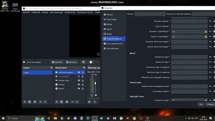
Task: Toggle visibility of СтримПауза source
Action: [x=79, y=76]
